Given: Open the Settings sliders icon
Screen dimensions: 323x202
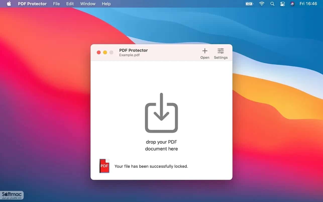Looking at the screenshot, I should pos(221,51).
